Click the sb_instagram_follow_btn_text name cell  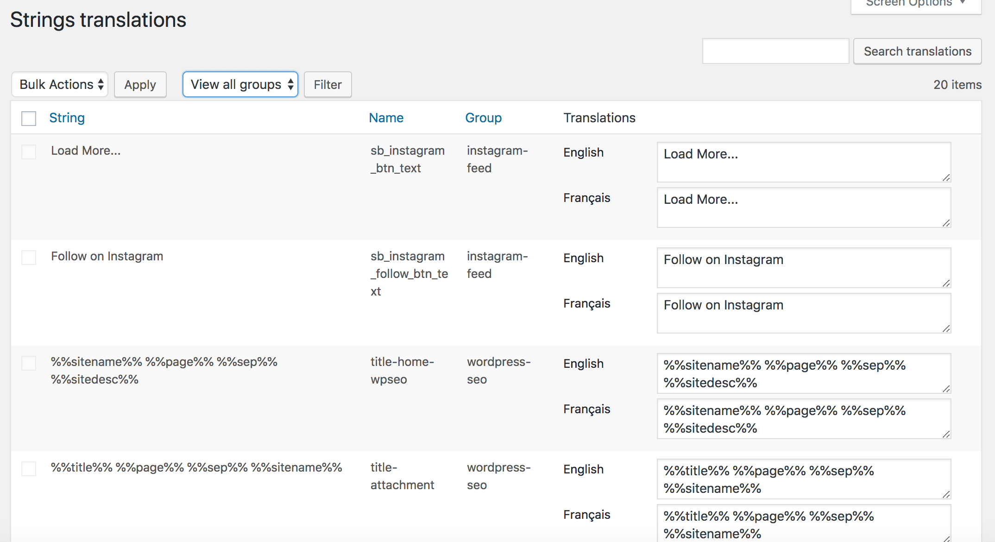[x=409, y=274]
